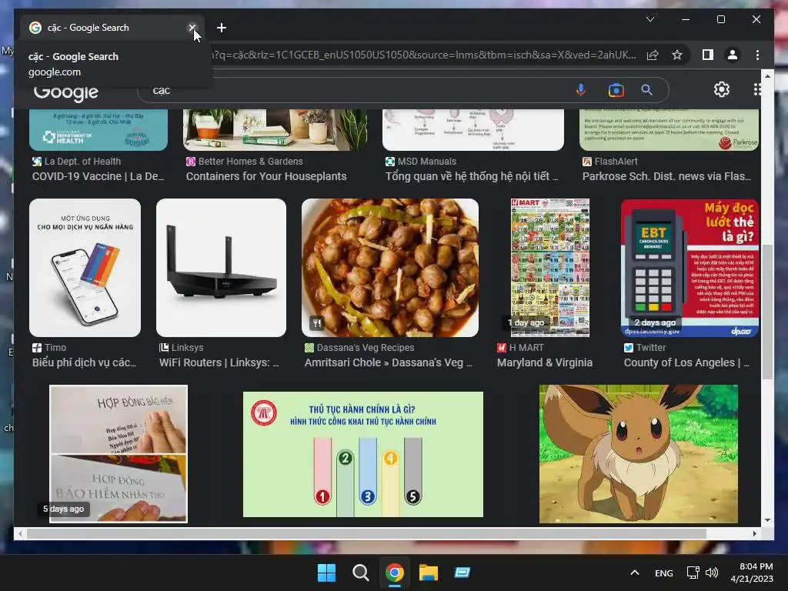Click the vertical scrollbar thumb

click(767, 312)
